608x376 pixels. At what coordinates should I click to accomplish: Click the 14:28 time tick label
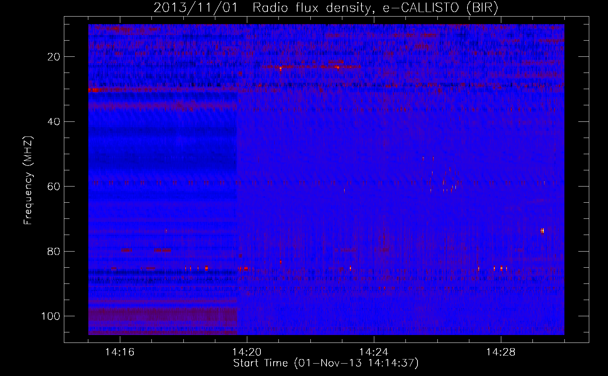point(501,352)
